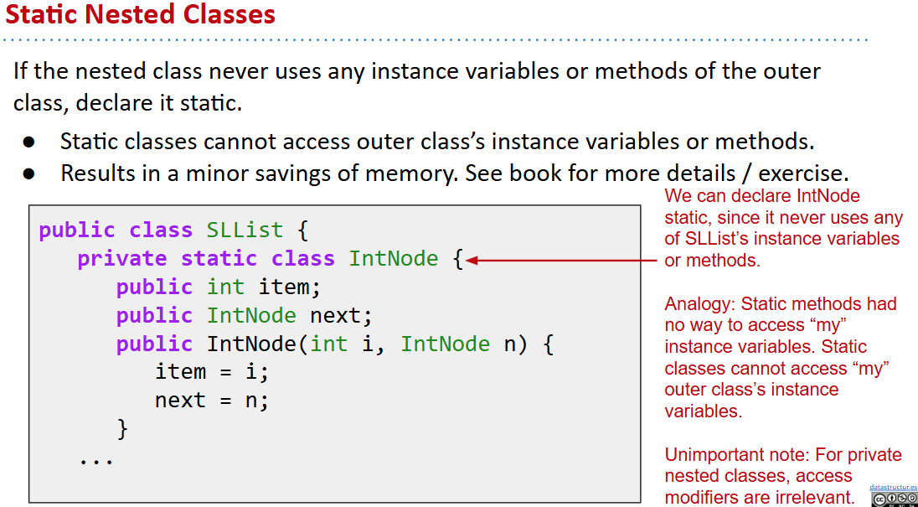Click the Static Nested Classes slide title

pos(141,15)
